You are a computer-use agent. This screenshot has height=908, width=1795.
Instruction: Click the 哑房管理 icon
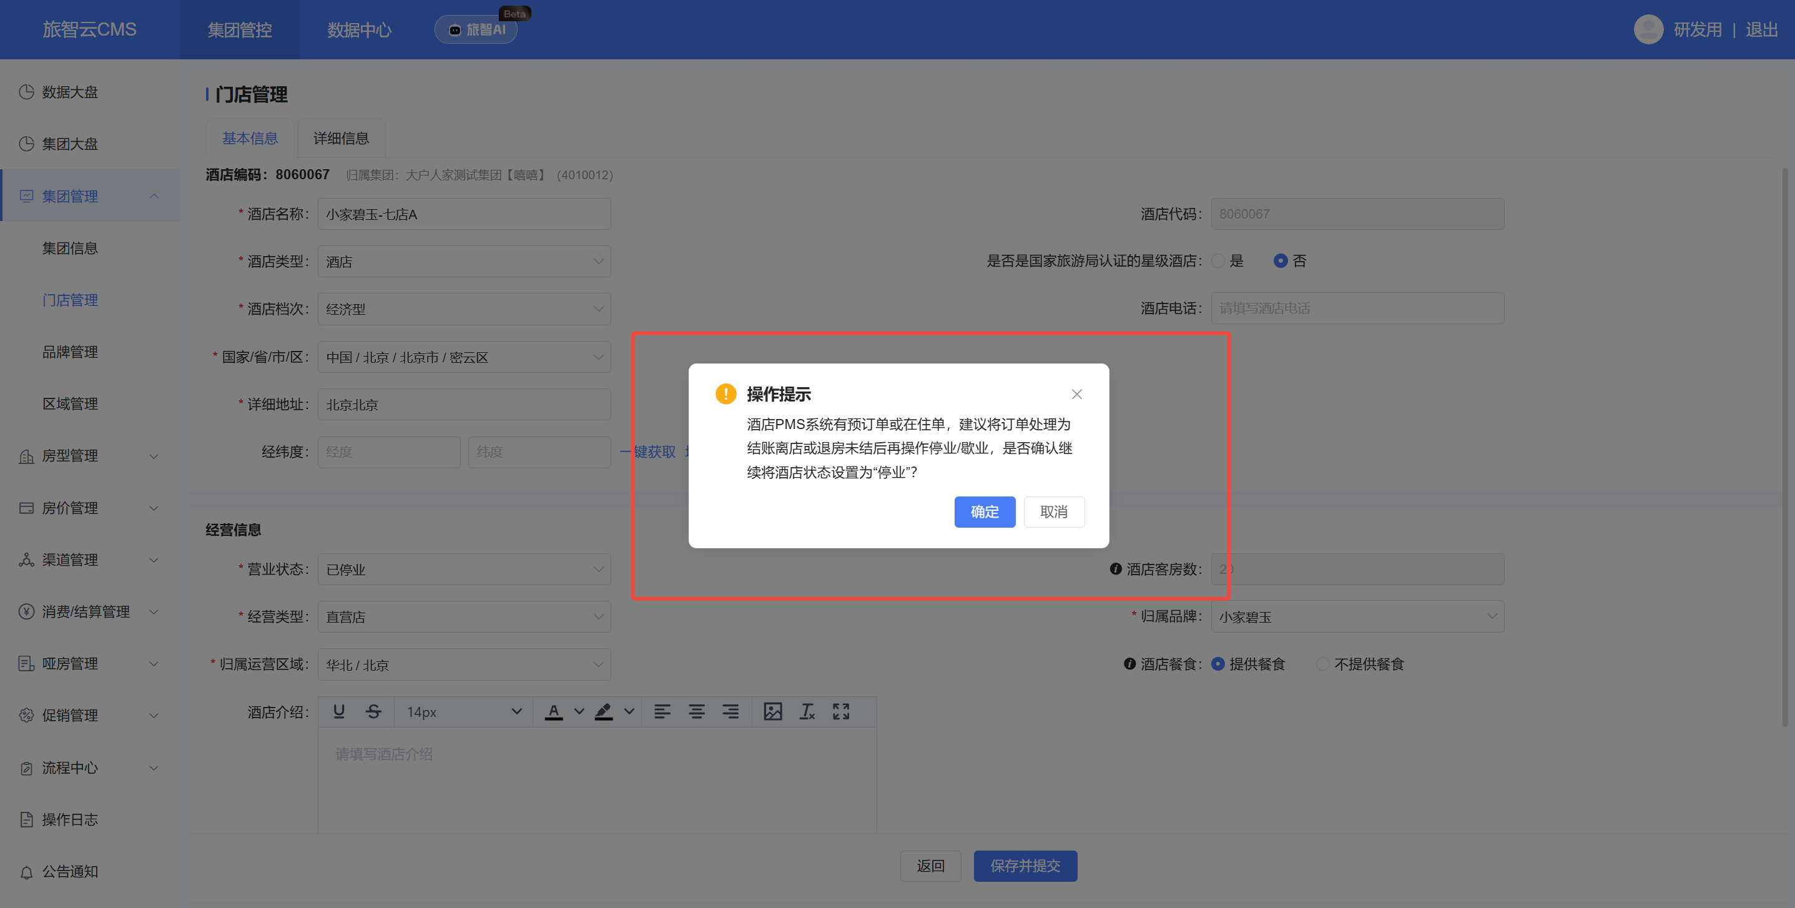click(26, 663)
